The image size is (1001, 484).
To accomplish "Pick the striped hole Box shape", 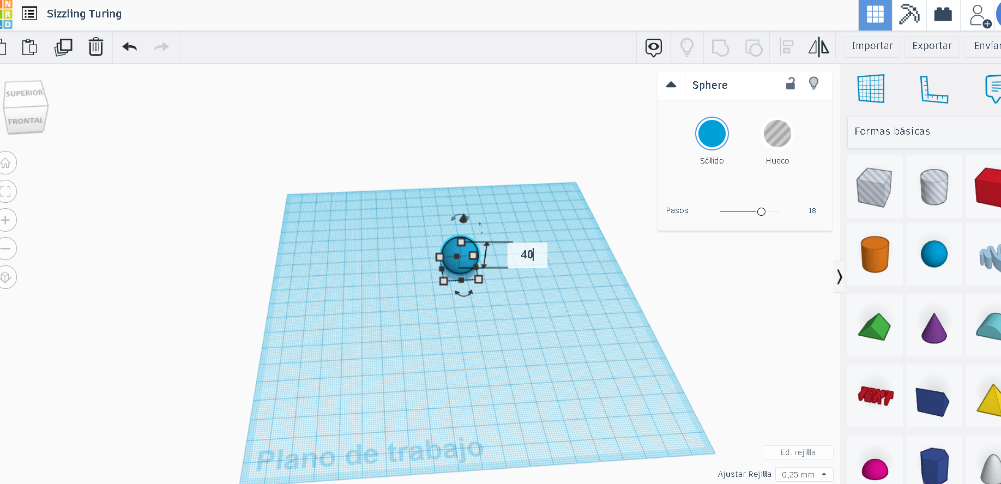I will click(875, 187).
